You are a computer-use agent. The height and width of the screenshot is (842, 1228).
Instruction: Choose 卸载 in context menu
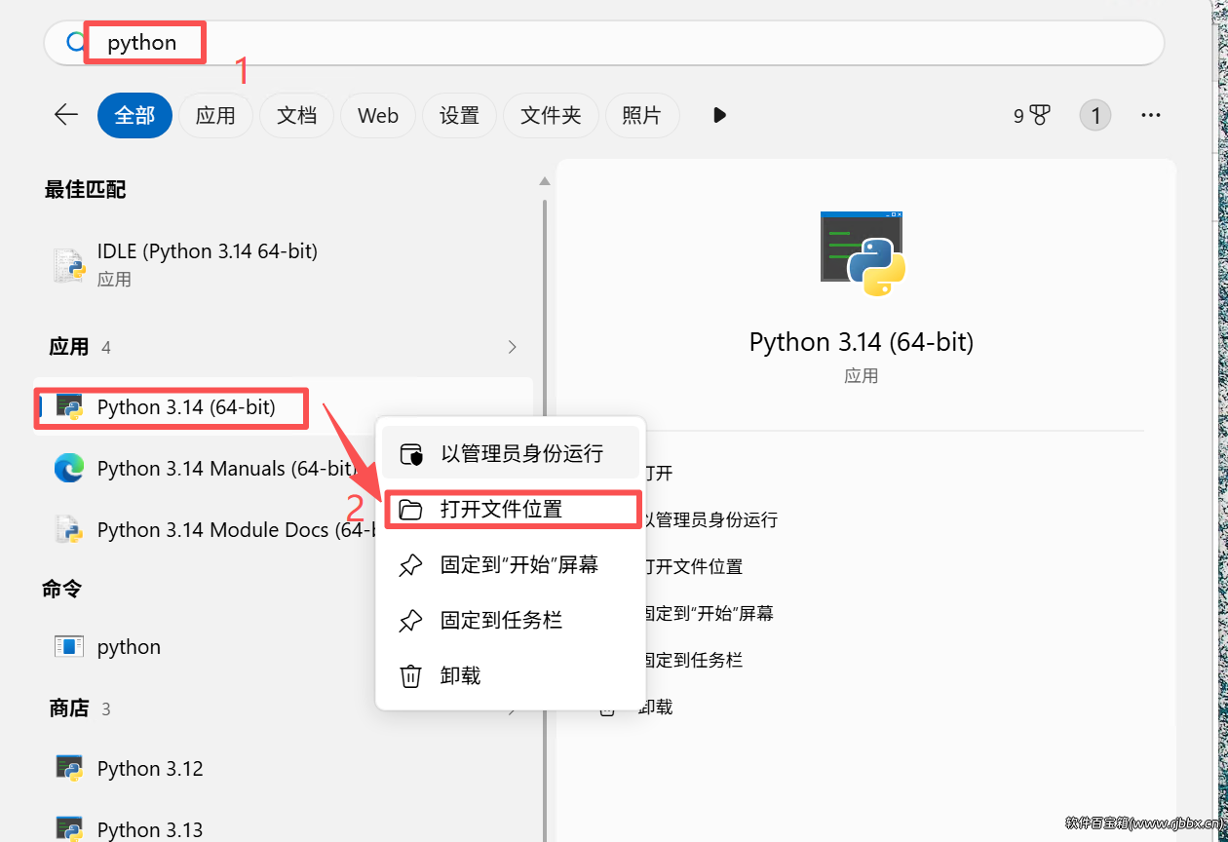coord(511,675)
